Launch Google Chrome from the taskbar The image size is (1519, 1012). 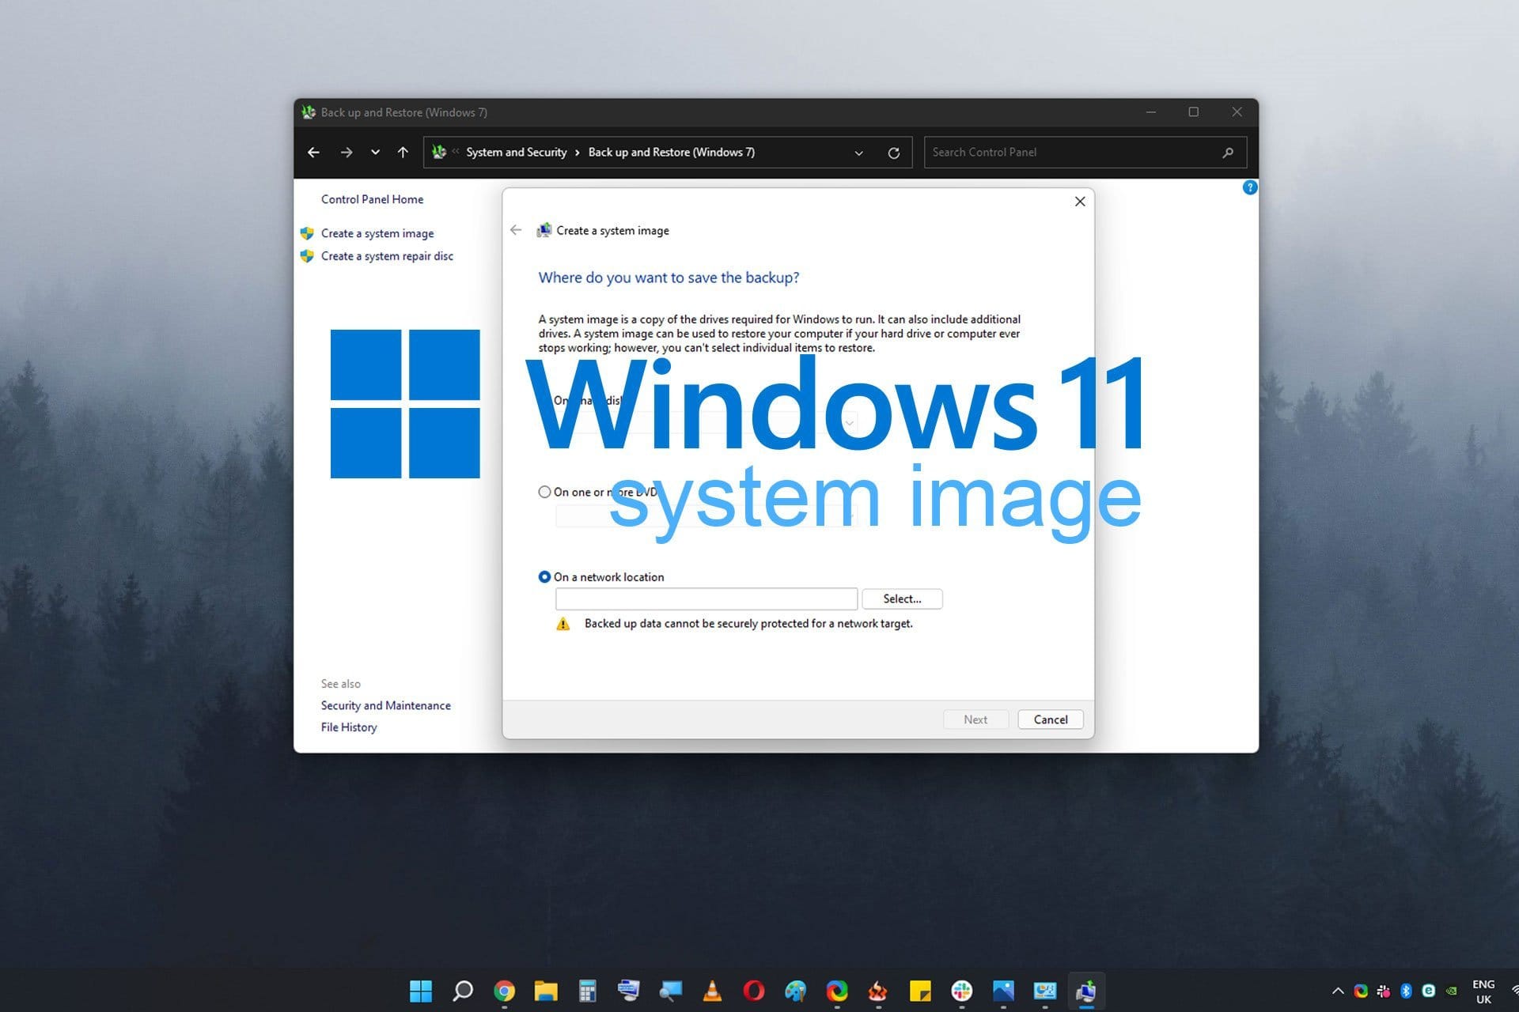(504, 991)
